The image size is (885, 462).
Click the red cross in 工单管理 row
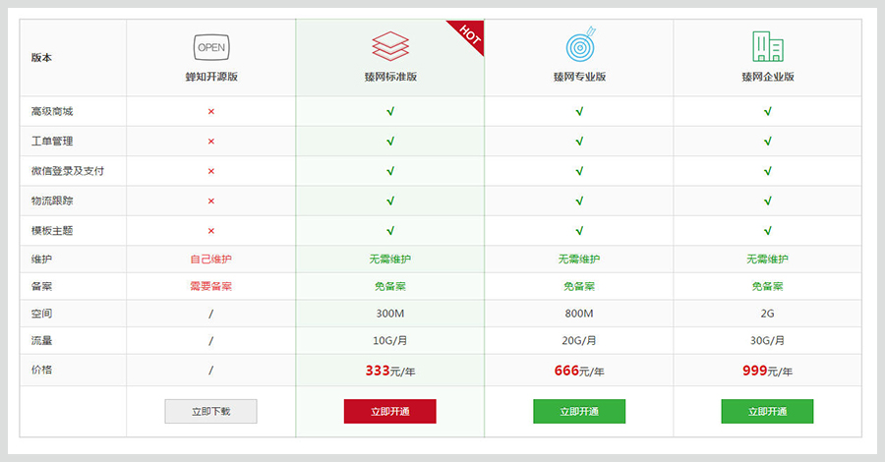pyautogui.click(x=211, y=142)
